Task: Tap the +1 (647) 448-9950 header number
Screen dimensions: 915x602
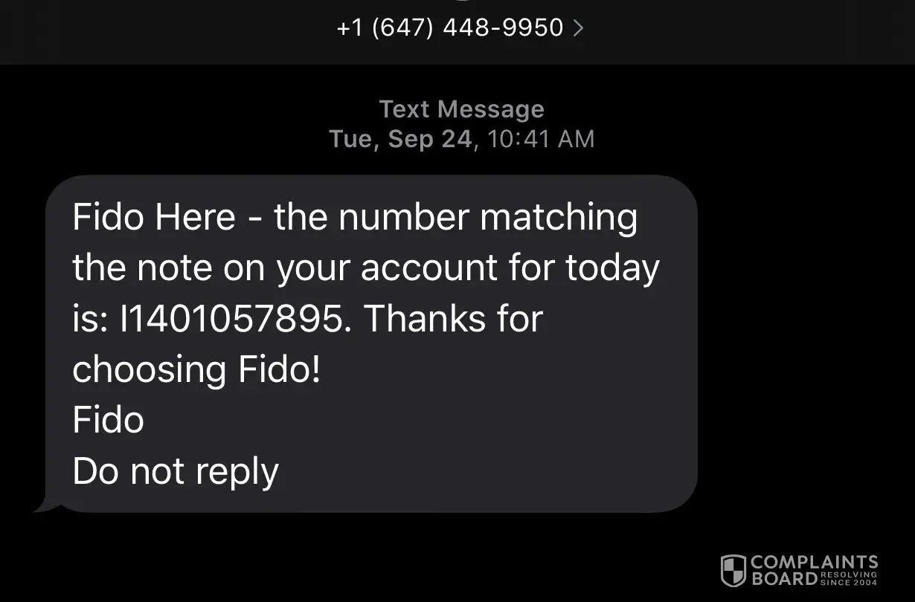Action: 450,28
